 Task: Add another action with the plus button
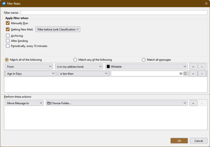193,103
